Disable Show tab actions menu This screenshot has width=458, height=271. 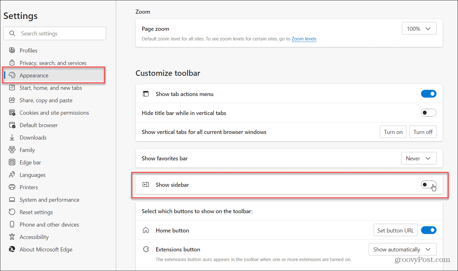tap(428, 94)
